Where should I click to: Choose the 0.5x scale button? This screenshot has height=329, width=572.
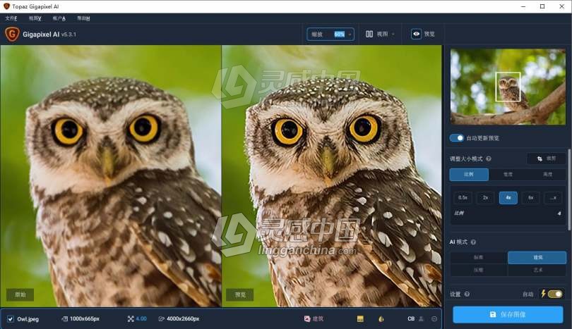point(463,198)
